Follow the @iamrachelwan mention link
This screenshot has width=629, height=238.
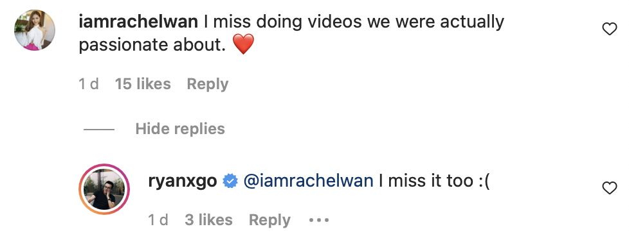tap(309, 181)
